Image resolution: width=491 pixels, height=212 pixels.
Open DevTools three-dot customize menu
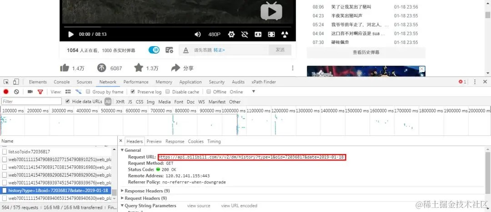(x=475, y=82)
